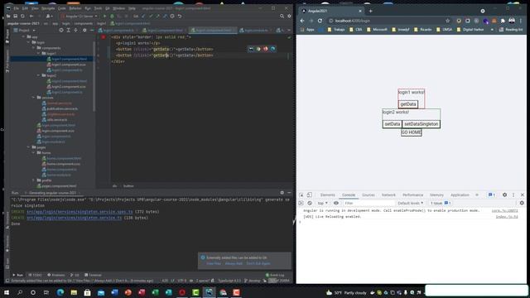Click the setDataSingleton button on webpage

point(422,124)
